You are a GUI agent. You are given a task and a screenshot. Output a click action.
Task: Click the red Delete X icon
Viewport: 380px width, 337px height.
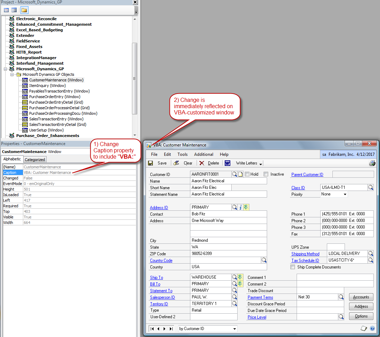201,163
